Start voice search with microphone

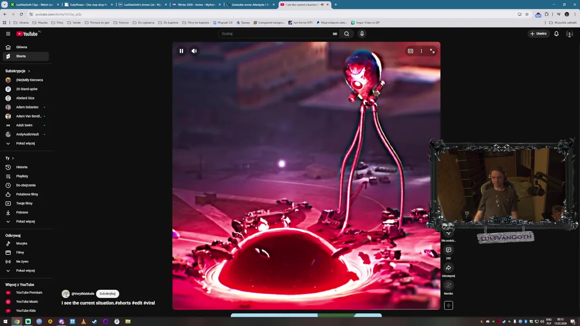click(x=362, y=34)
